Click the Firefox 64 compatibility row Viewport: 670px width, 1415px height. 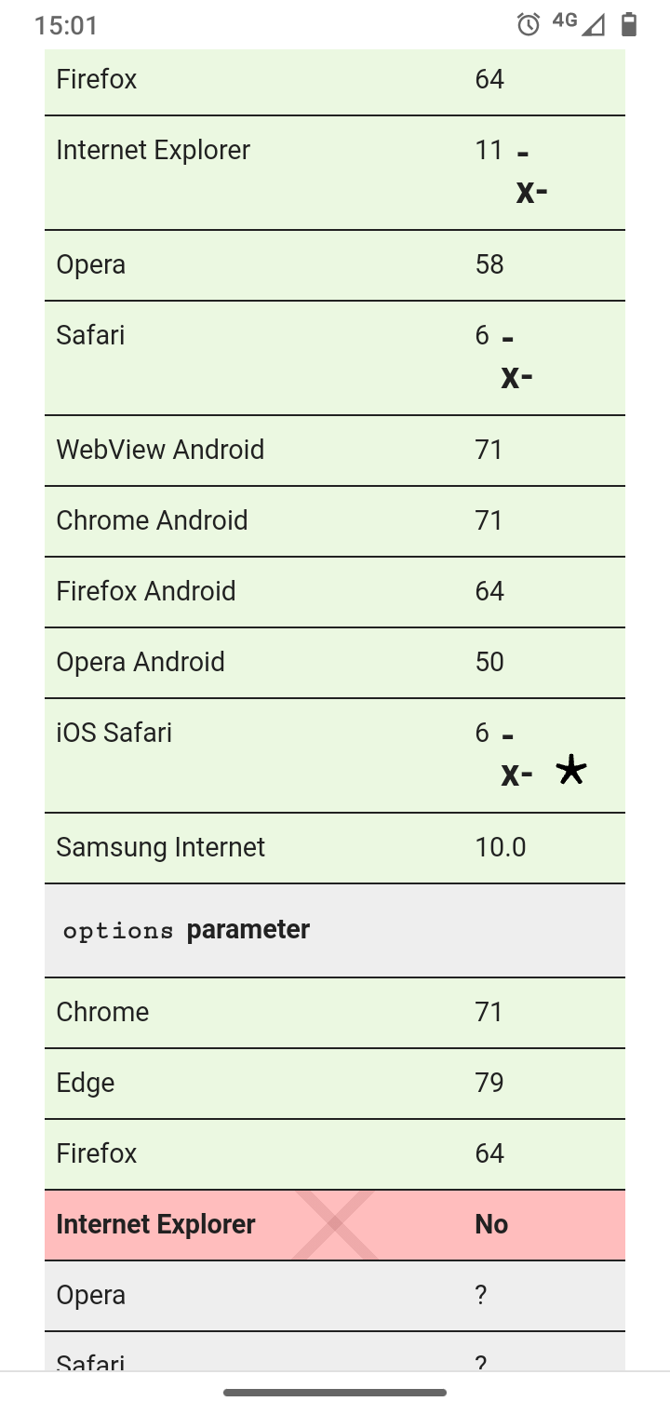[x=335, y=79]
